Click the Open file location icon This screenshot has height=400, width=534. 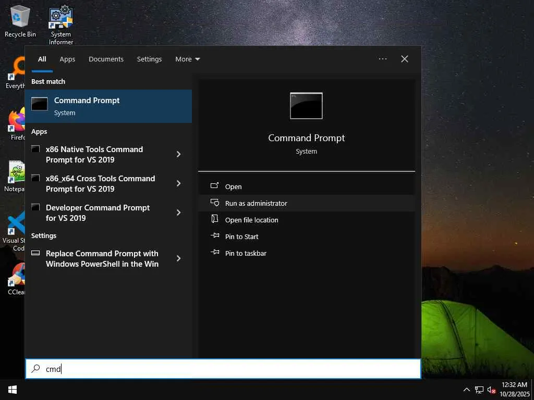(214, 219)
